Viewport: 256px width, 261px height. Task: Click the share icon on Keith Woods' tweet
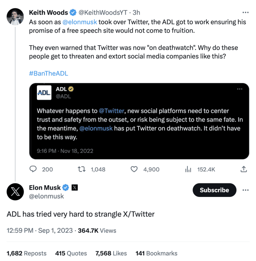(244, 169)
